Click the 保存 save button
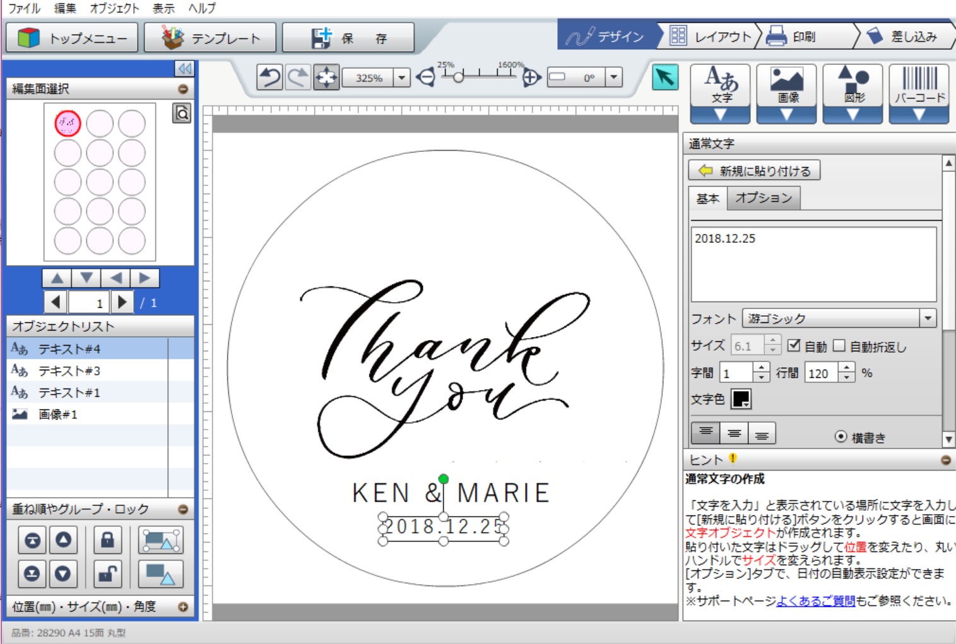Screen dimensions: 956x644 pos(348,38)
